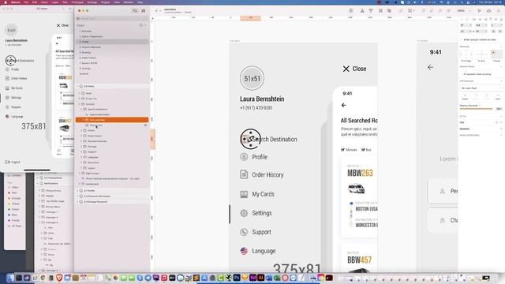Select the Fix Size resizing option
Viewport: 505px width, 284px height.
point(481,54)
